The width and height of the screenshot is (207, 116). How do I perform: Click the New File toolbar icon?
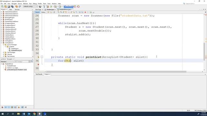click(2, 6)
